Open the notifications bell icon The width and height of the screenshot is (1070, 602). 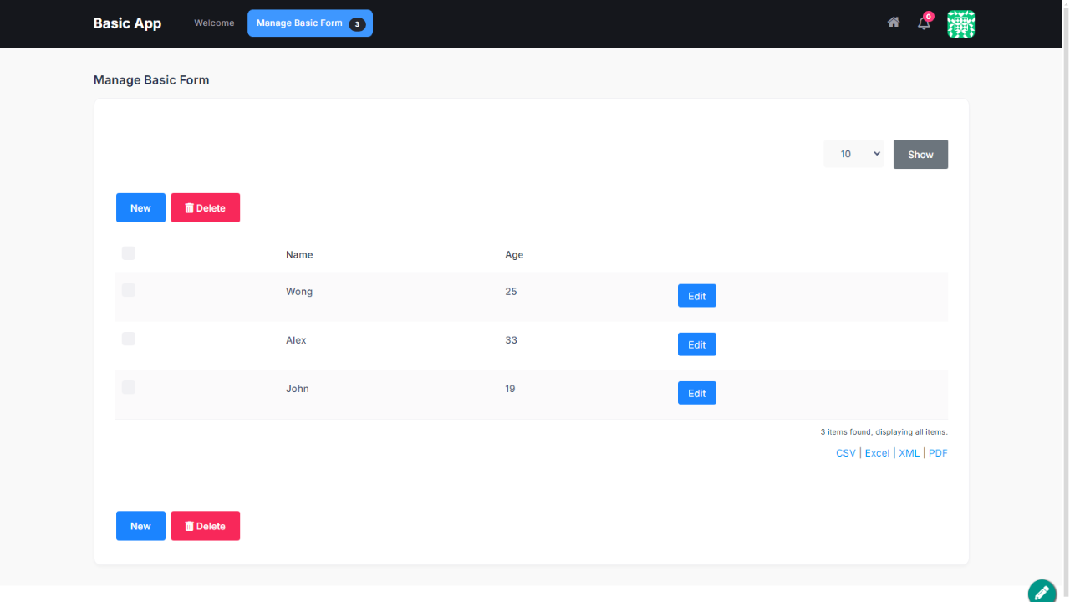pyautogui.click(x=924, y=23)
